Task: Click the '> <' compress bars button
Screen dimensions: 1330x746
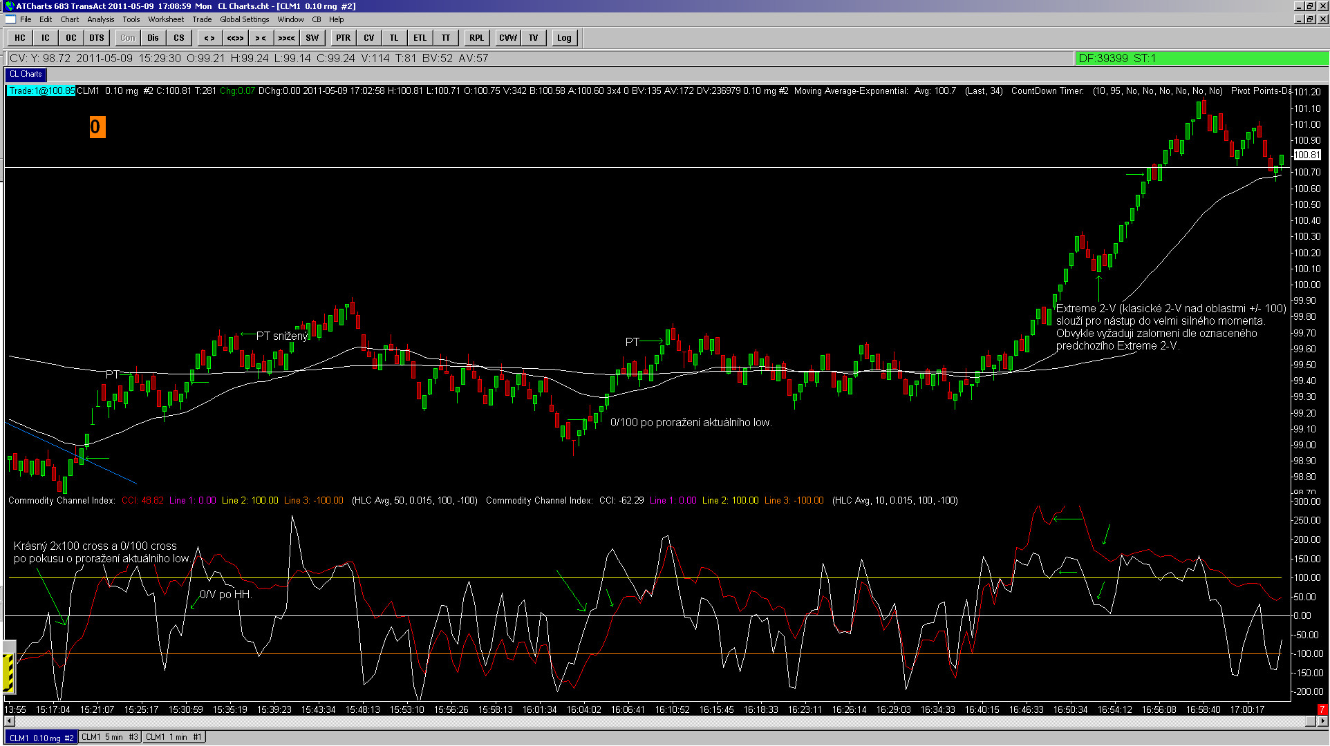Action: (261, 38)
